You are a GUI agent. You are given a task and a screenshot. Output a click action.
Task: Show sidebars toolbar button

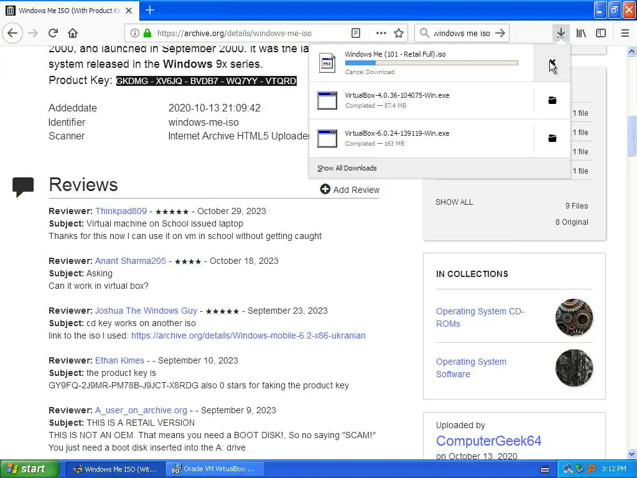pos(601,33)
